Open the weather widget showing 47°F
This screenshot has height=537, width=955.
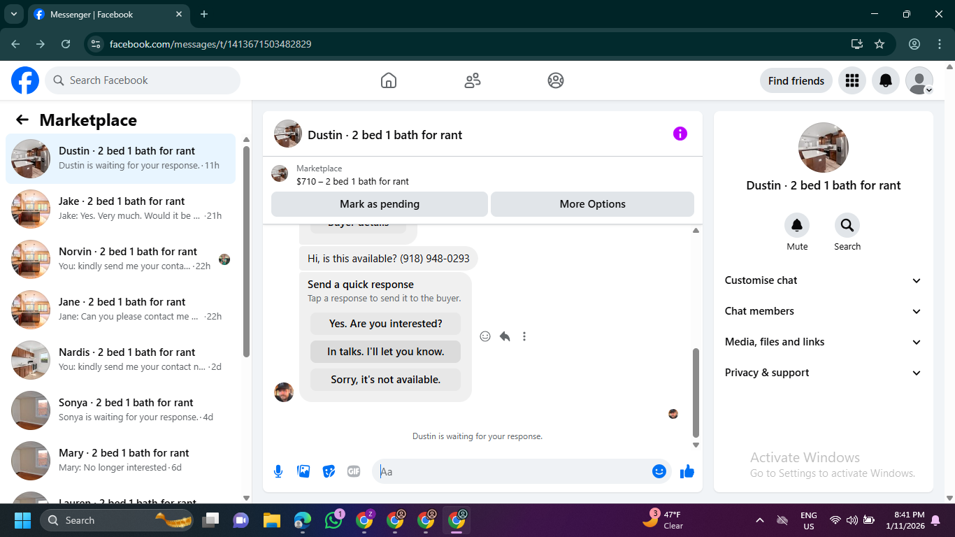(x=664, y=520)
